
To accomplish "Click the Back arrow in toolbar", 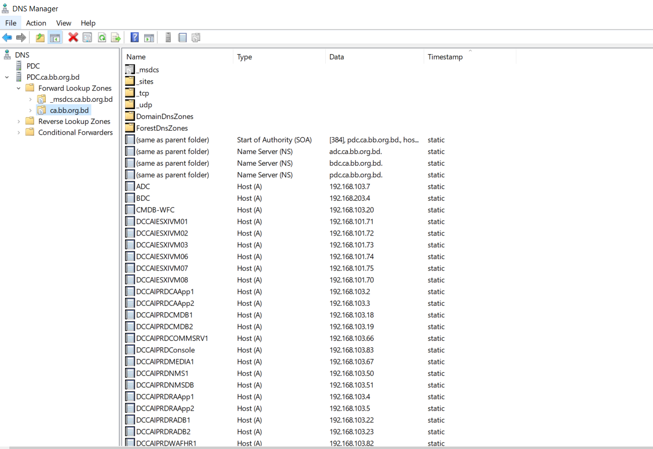I will tap(7, 37).
